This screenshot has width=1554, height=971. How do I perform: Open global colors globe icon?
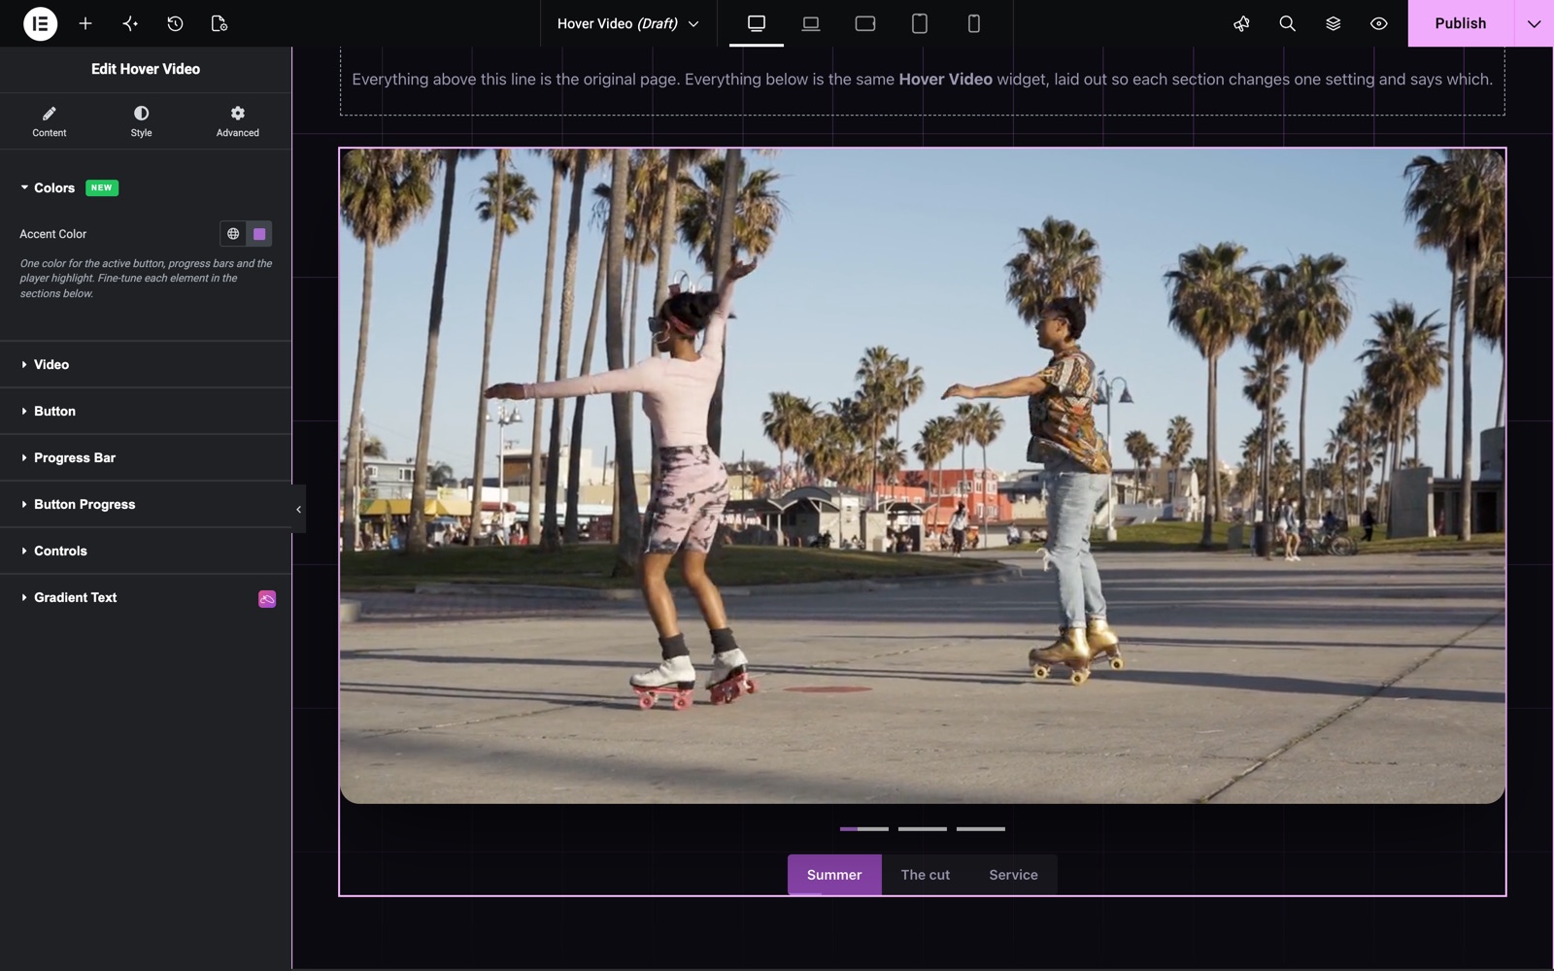tap(233, 234)
